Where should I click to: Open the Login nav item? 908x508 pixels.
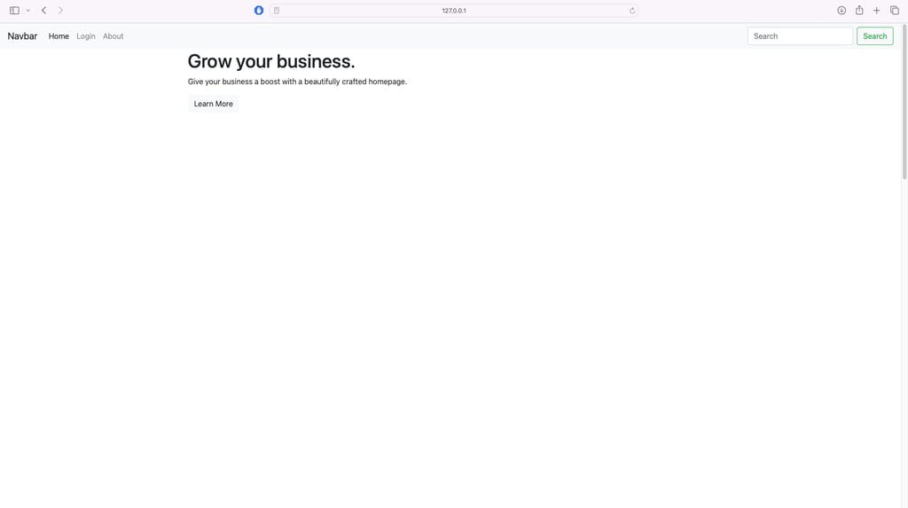point(86,36)
